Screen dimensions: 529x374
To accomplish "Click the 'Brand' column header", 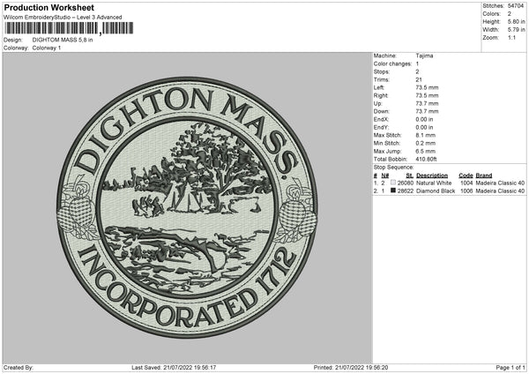I will [x=484, y=176].
